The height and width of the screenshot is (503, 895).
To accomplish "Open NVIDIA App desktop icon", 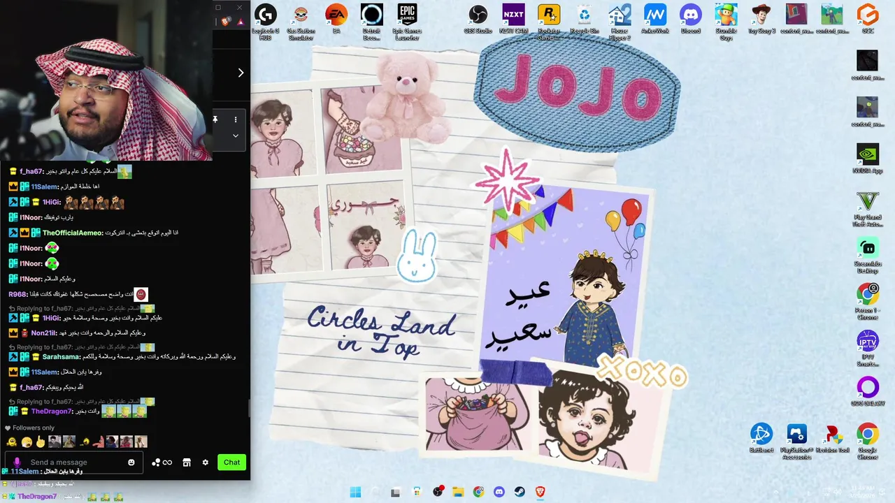I will click(x=867, y=159).
